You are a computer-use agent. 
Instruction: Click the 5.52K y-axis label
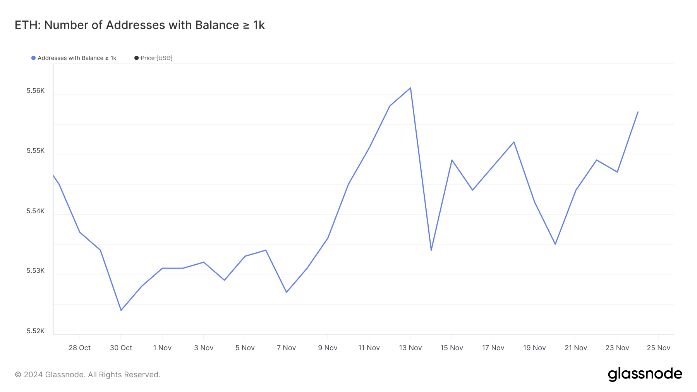pos(36,331)
